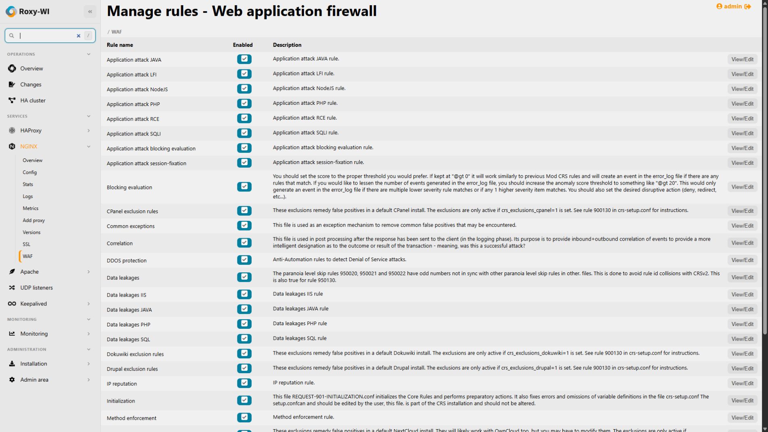
Task: View/Edit the CPanel exclusion rules
Action: coord(742,211)
